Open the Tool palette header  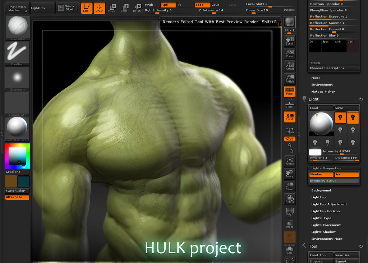point(313,246)
